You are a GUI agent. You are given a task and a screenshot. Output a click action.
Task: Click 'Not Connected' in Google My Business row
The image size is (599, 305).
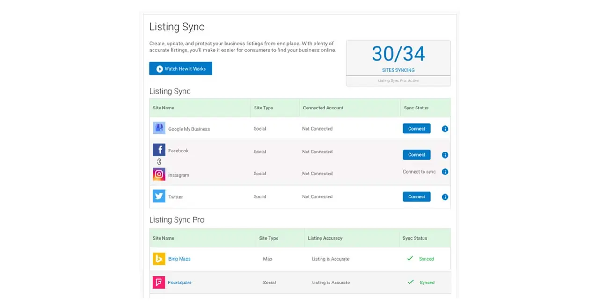317,129
